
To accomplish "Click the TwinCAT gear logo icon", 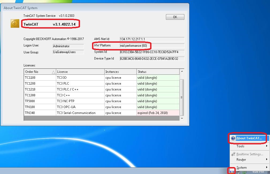I will (15, 23).
